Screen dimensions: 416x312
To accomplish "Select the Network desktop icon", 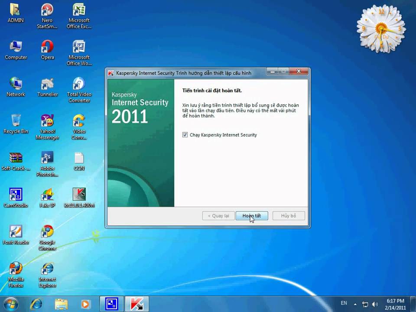I will [16, 87].
